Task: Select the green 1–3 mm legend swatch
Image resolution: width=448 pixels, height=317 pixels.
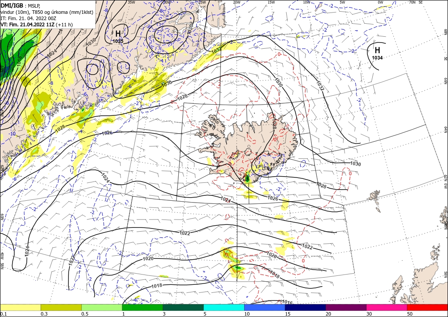Action: [142, 307]
